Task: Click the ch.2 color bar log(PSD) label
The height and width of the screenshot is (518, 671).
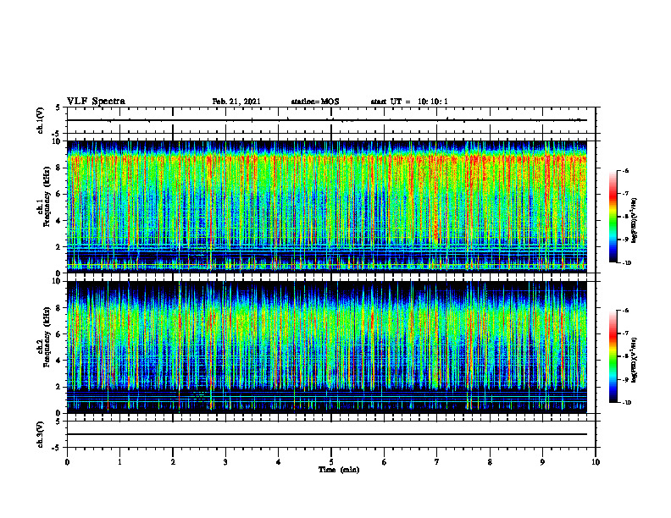Action: [635, 361]
